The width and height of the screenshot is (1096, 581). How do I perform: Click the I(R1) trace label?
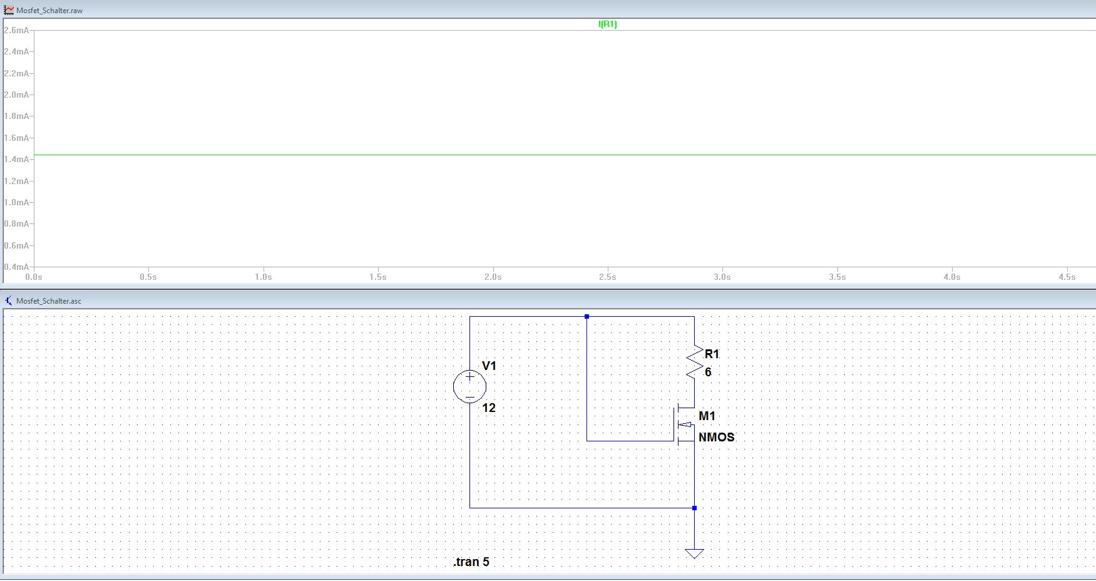607,24
